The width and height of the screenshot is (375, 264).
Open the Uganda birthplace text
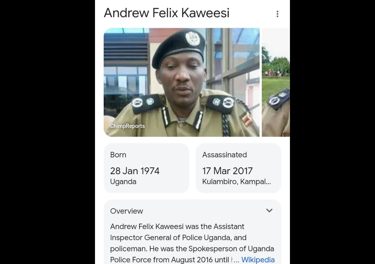pyautogui.click(x=123, y=182)
